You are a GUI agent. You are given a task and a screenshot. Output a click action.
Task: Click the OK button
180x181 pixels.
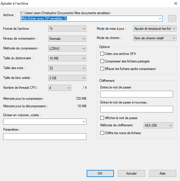[x=100, y=173]
